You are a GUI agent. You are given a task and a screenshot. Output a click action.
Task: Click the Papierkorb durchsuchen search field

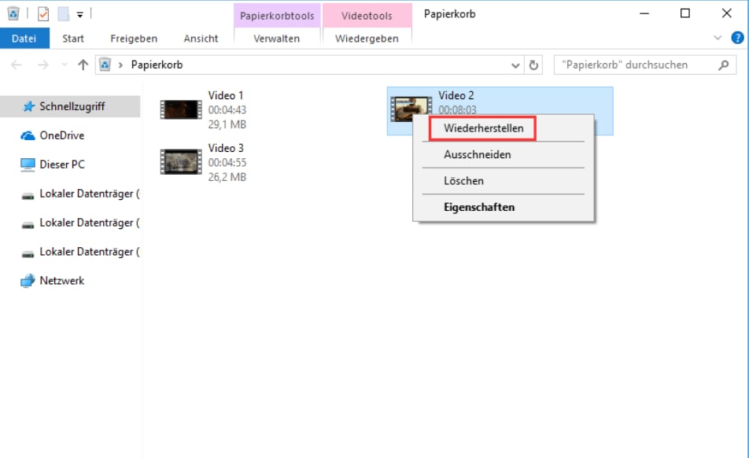click(645, 65)
